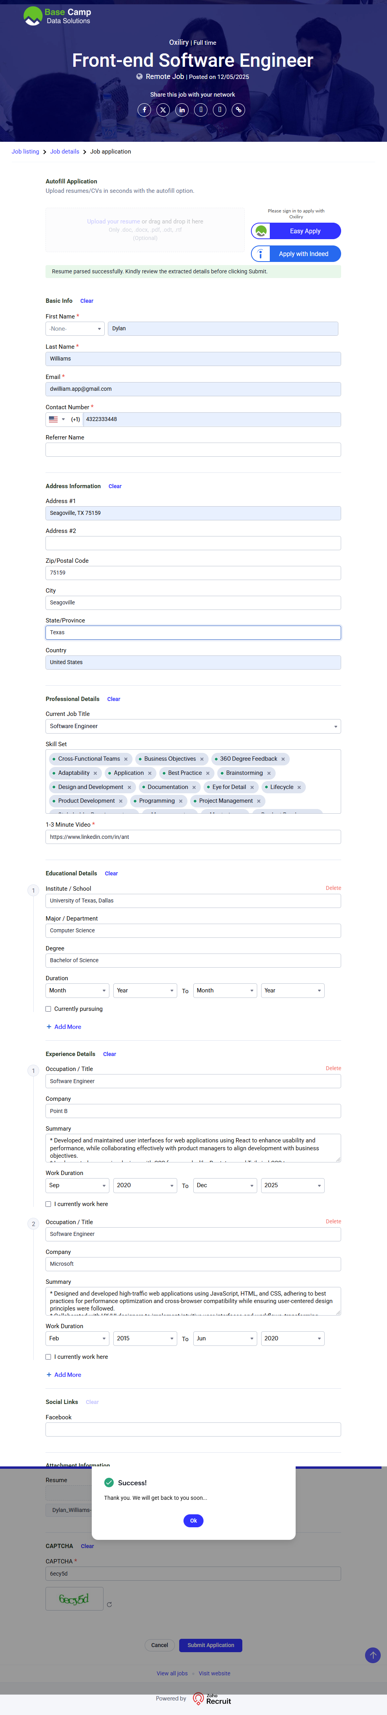Viewport: 387px width, 1715px height.
Task: Expand the country code flag selector
Action: coord(56,419)
